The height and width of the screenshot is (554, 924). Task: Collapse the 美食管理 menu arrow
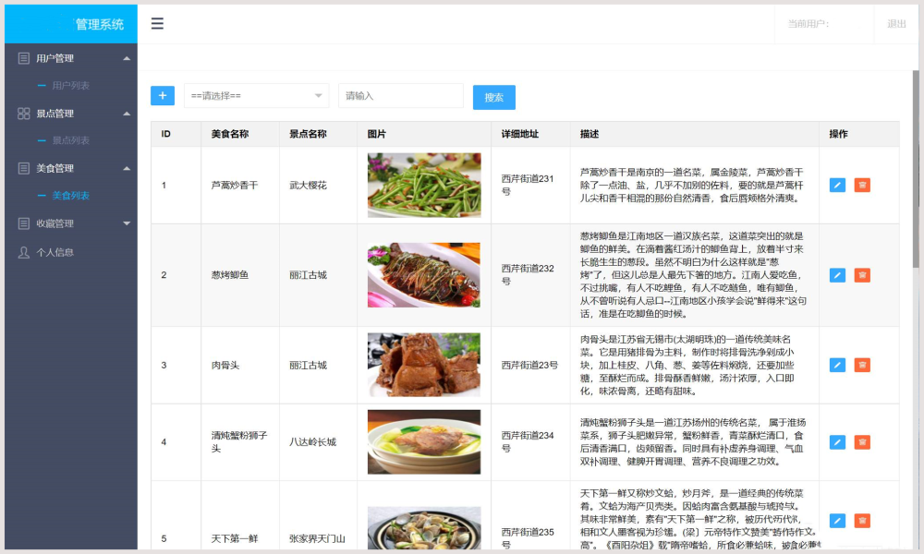coord(127,168)
